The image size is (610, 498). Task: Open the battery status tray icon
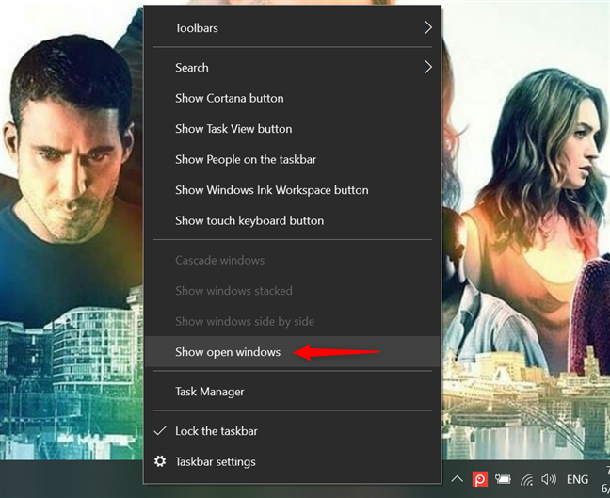click(502, 478)
